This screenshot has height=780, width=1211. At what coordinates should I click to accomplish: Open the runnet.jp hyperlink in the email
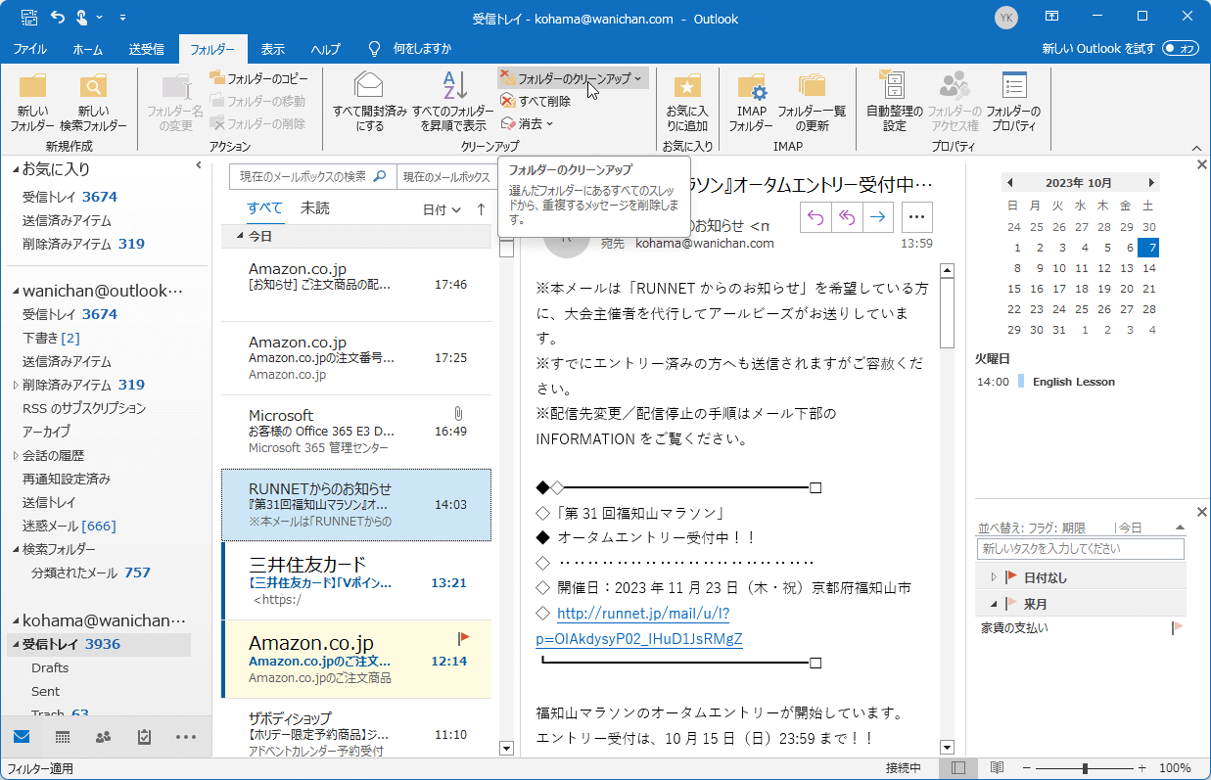(x=642, y=614)
